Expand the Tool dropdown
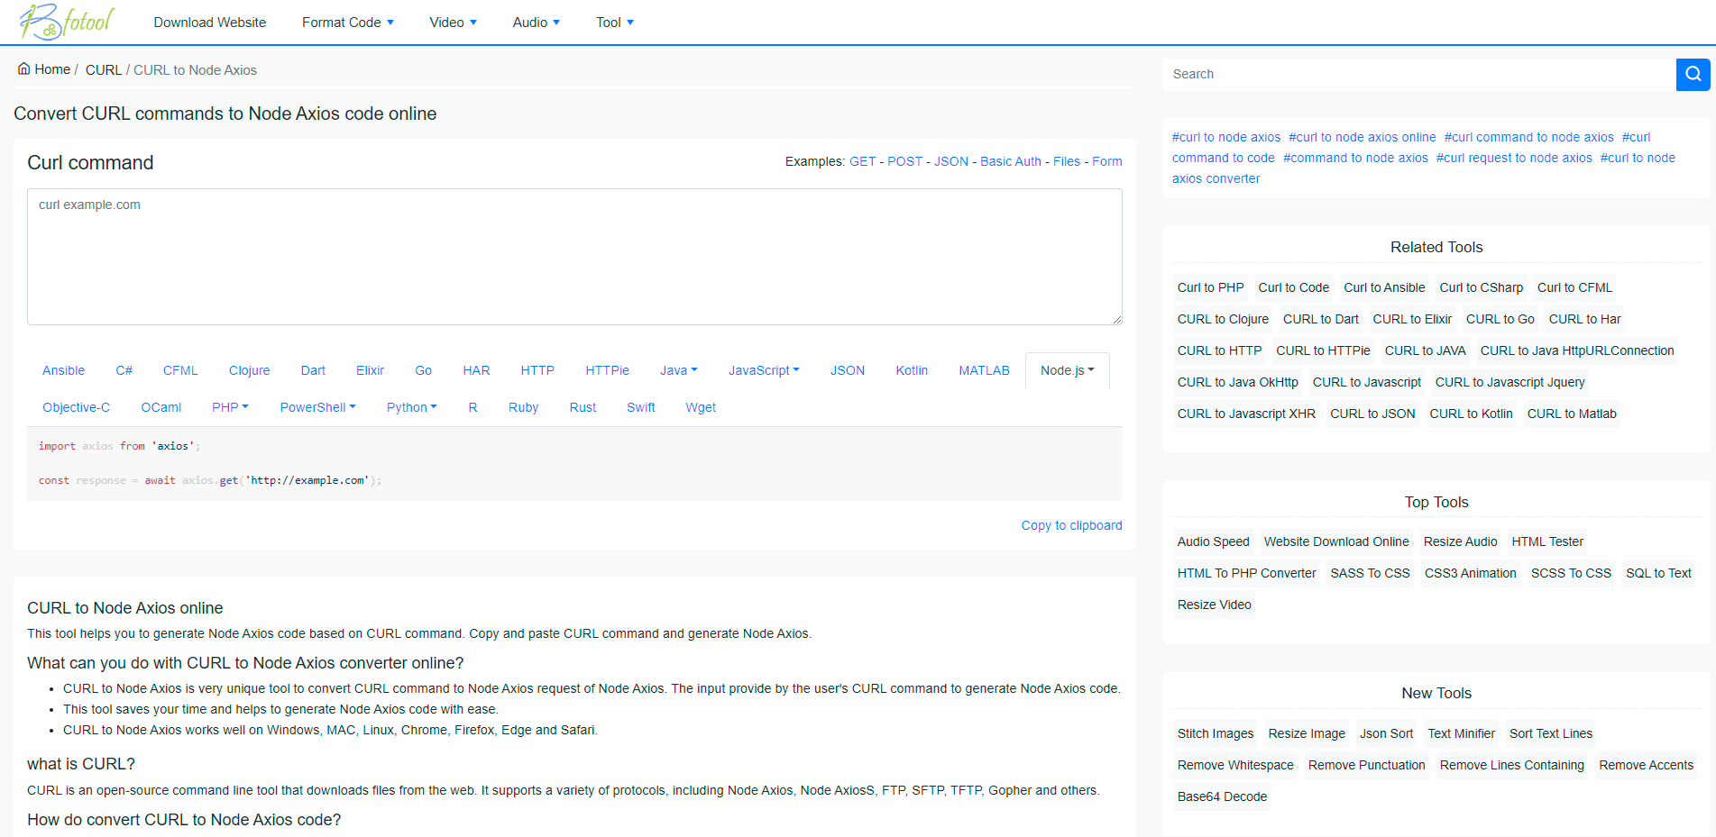This screenshot has width=1716, height=837. (614, 22)
